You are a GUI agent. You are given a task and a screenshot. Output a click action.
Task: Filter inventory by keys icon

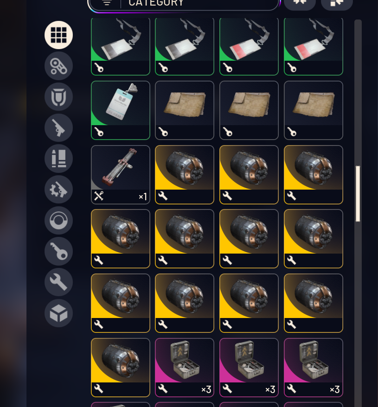click(x=58, y=251)
